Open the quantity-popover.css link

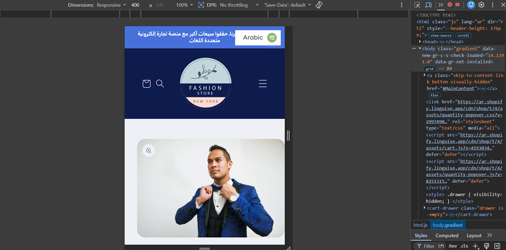tap(464, 112)
